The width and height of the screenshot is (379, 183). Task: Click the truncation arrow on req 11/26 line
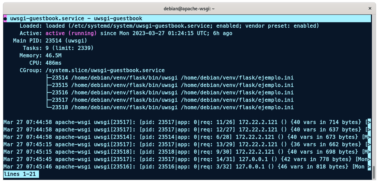(369, 122)
